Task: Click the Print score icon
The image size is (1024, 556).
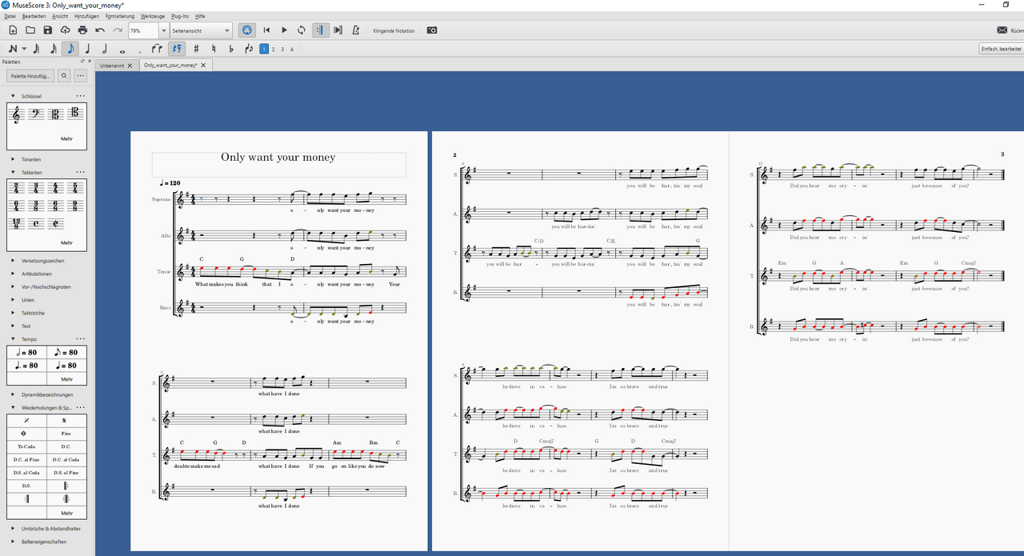Action: 82,30
